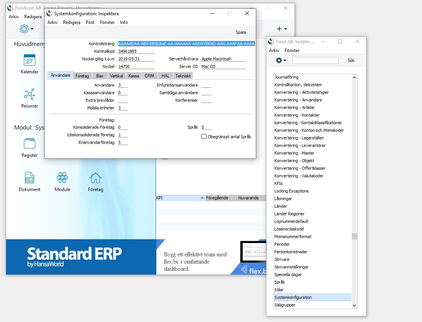
Task: Select Konvertering - Valutakoder in the list
Action: (x=312, y=176)
